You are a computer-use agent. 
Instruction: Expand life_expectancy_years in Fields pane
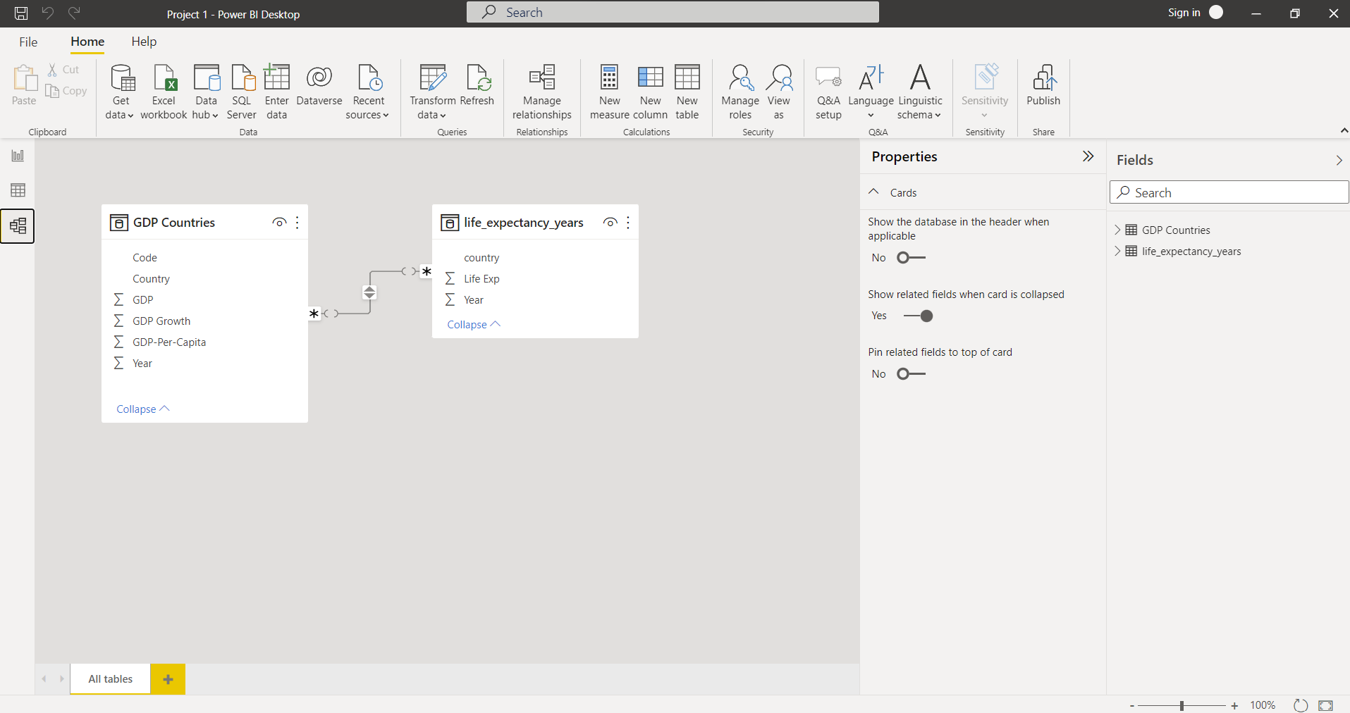pos(1117,251)
